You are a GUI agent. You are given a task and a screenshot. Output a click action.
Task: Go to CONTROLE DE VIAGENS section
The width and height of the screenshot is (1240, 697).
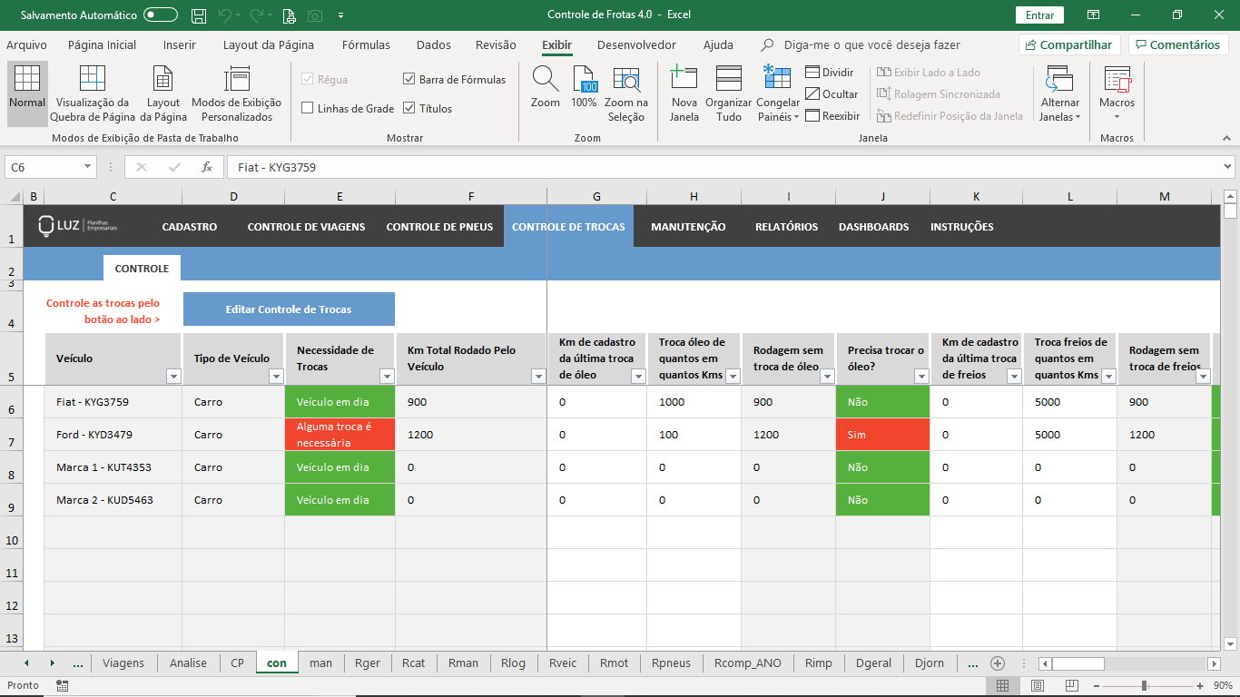[x=306, y=227]
